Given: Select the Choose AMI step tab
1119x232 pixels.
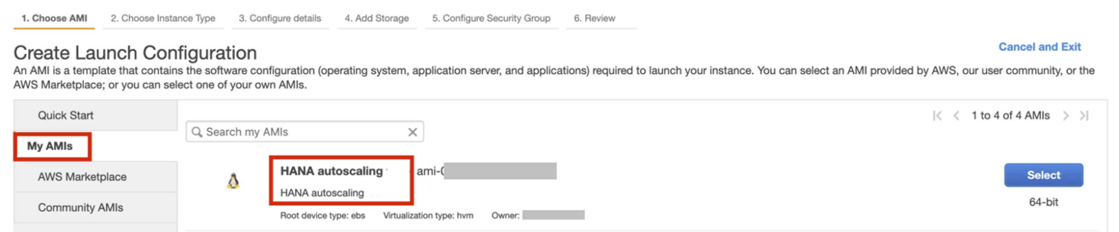Looking at the screenshot, I should tap(54, 18).
